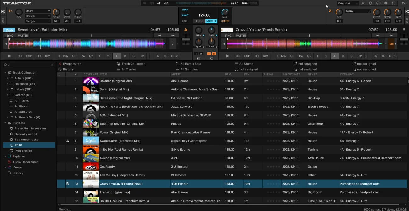Open the All Remix Sets favorite folder
The image size is (409, 211).
click(x=188, y=64)
